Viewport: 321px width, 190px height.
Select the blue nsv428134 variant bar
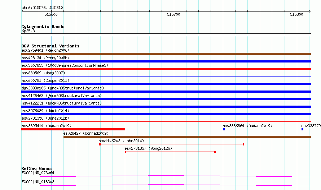pos(166,61)
